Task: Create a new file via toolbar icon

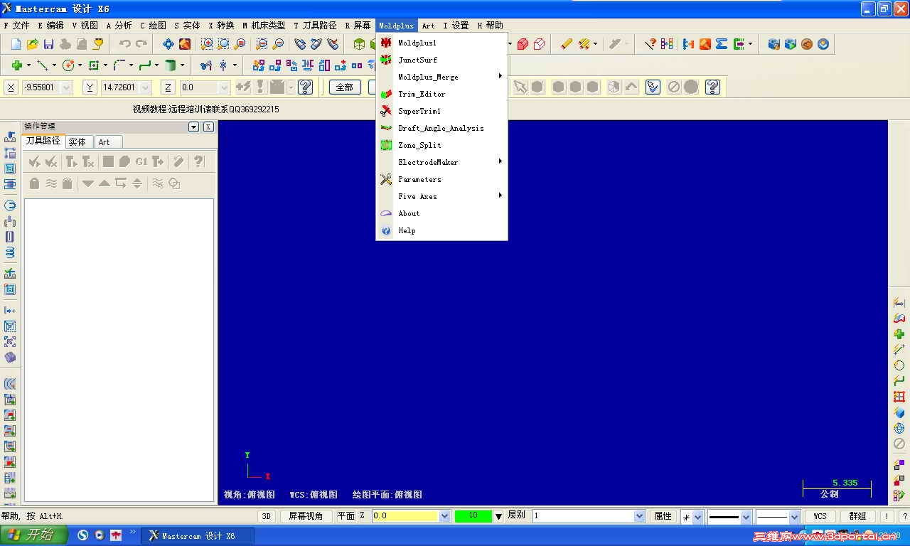Action: [x=16, y=44]
